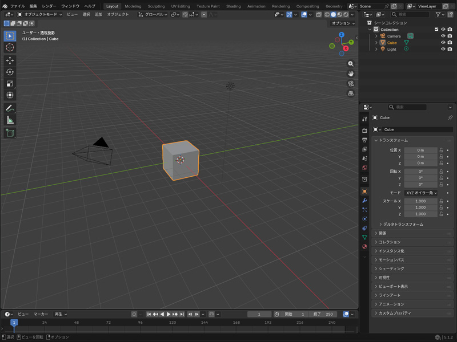Open the timeline Playback menu
The height and width of the screenshot is (342, 457).
point(61,315)
